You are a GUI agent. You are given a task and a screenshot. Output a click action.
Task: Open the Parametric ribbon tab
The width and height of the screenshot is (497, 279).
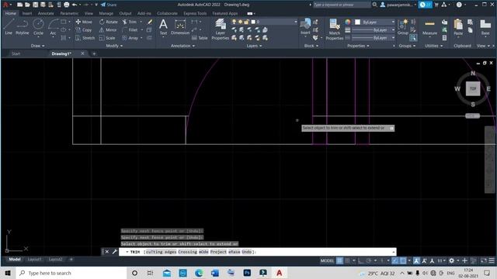coord(69,14)
